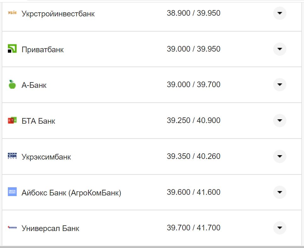Click the Укрэксимбанк logo icon
Viewport: 304px width, 248px height.
[x=12, y=156]
